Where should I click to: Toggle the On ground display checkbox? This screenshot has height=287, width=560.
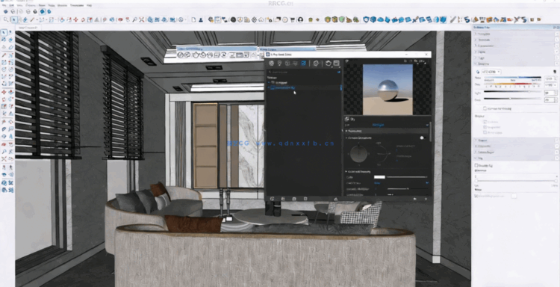click(x=485, y=127)
